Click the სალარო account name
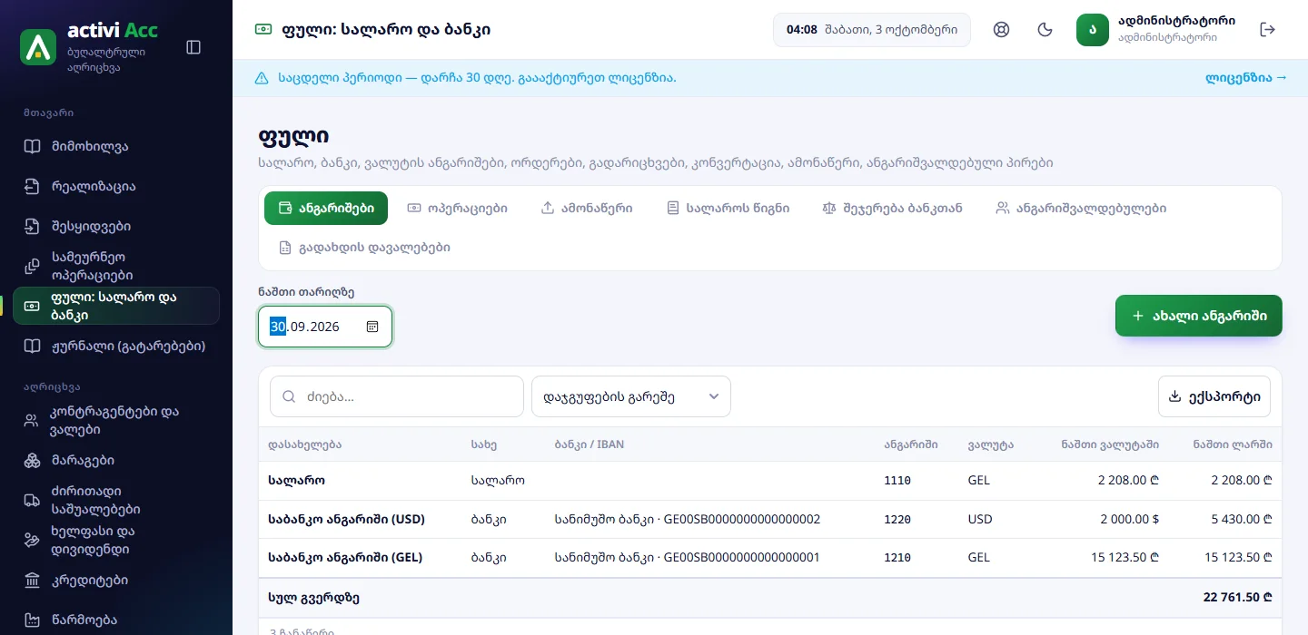Viewport: 1308px width, 635px height. tap(296, 480)
